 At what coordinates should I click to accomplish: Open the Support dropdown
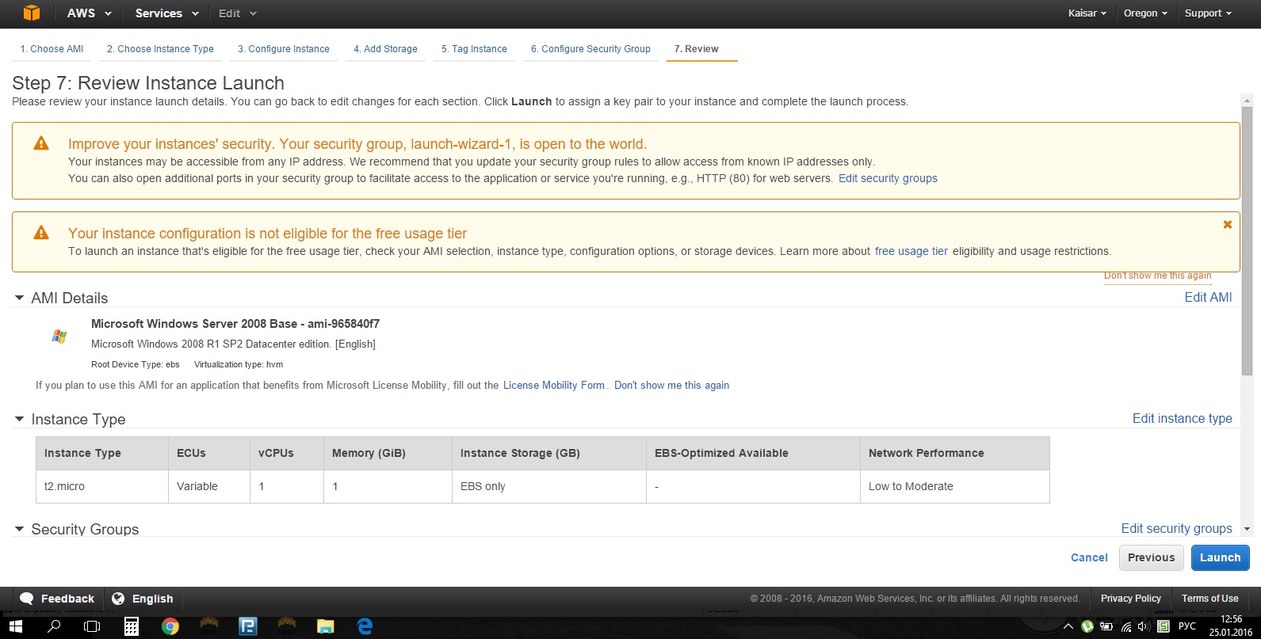pyautogui.click(x=1208, y=13)
